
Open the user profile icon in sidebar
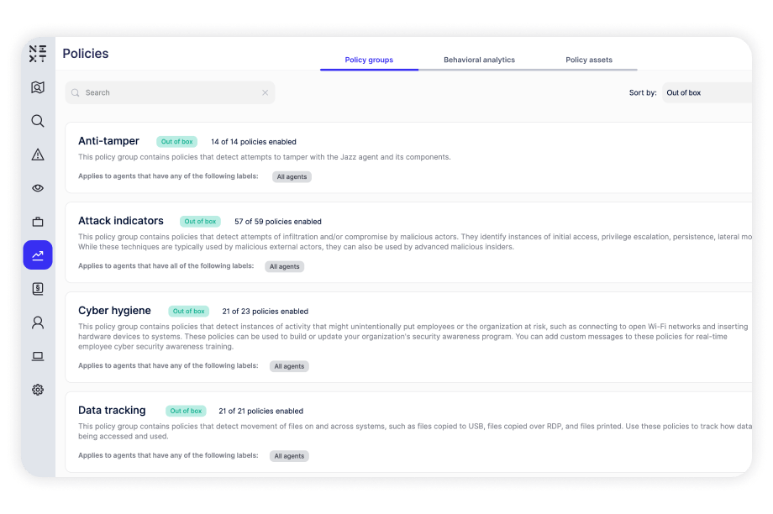click(x=38, y=323)
